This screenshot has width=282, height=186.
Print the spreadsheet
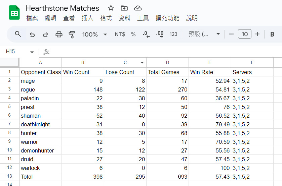click(x=59, y=34)
